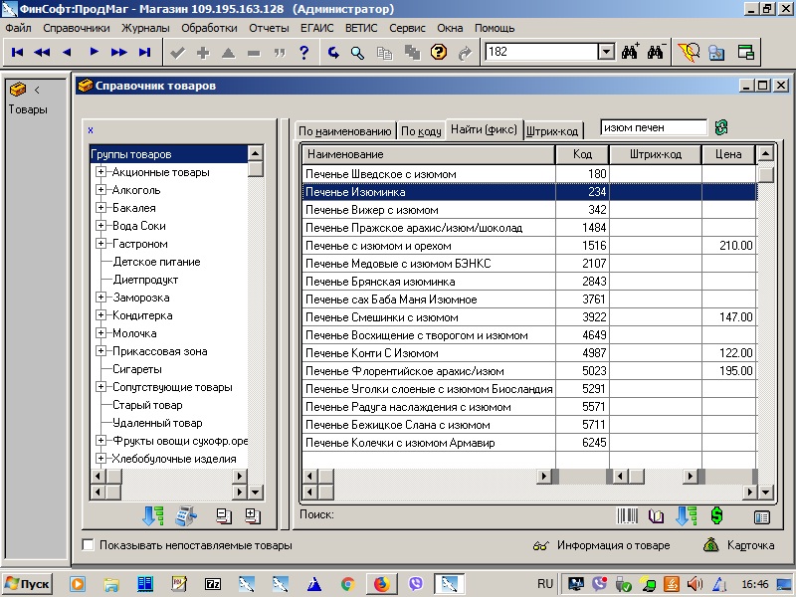Click the barcode icon below the product table
This screenshot has width=796, height=597.
[x=628, y=516]
